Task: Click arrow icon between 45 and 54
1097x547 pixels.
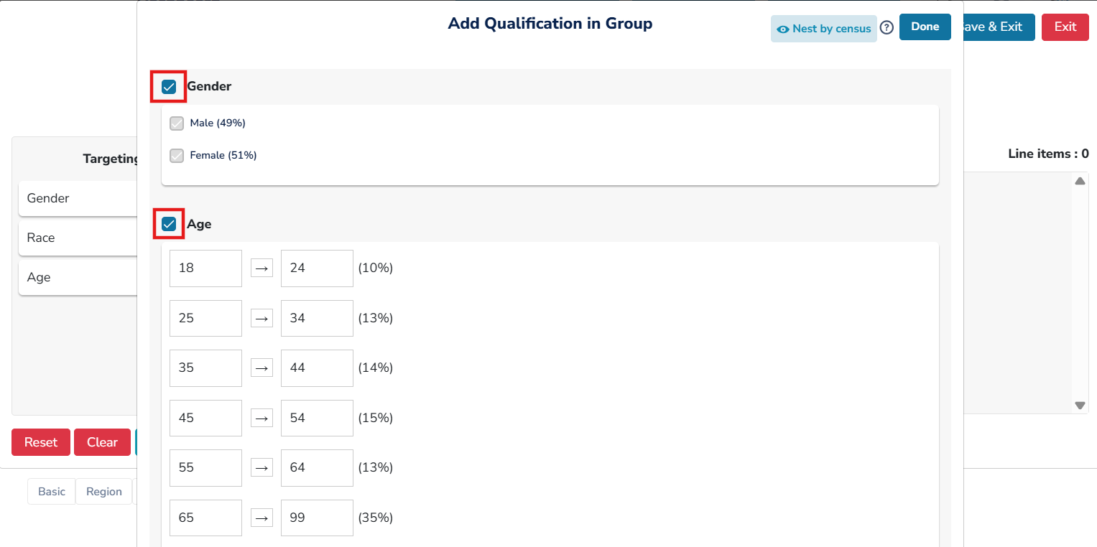Action: click(261, 418)
